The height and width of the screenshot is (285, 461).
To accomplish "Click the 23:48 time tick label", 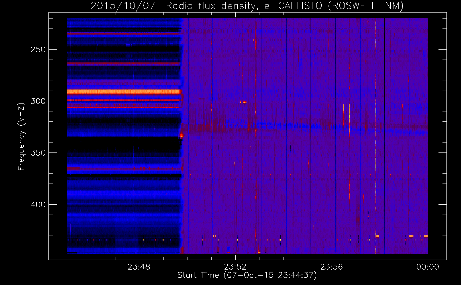I will pos(139,267).
